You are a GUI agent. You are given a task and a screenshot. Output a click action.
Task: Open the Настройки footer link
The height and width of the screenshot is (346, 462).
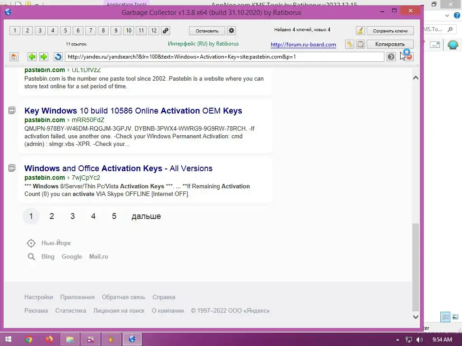(x=39, y=297)
